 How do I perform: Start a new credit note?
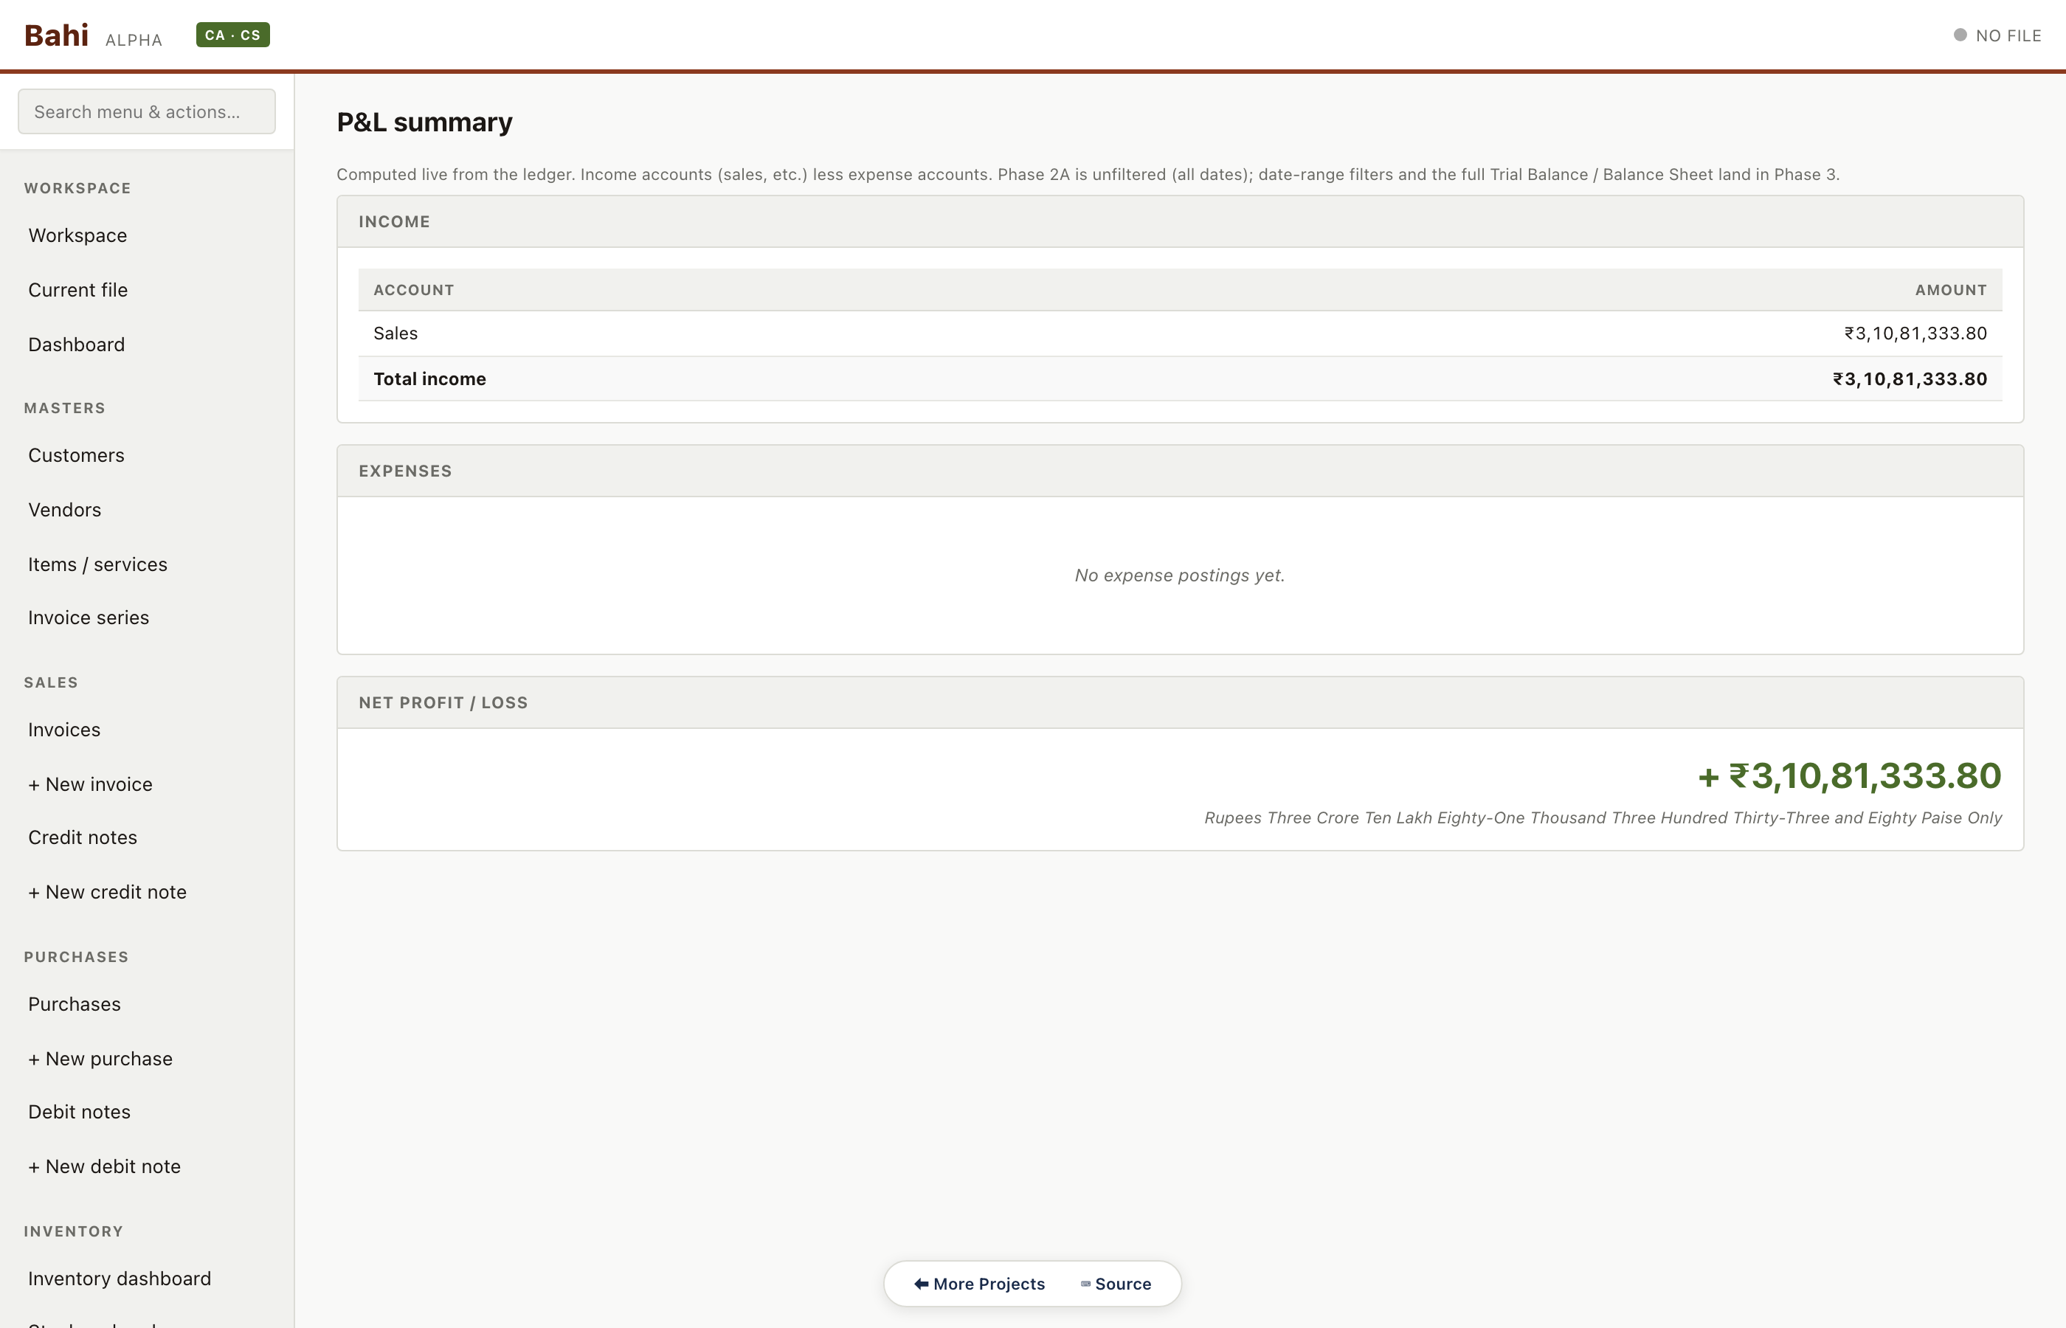click(108, 892)
